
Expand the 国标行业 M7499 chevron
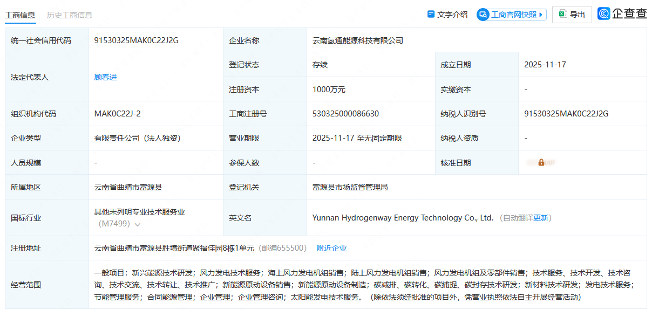click(138, 224)
